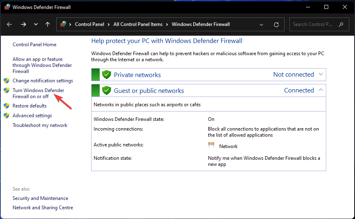
Task: Open Turn Windows Defender Firewall on or off
Action: 38,93
